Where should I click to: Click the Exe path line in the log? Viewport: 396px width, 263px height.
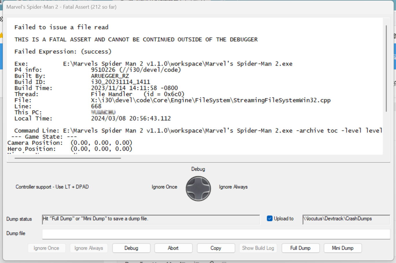[153, 64]
